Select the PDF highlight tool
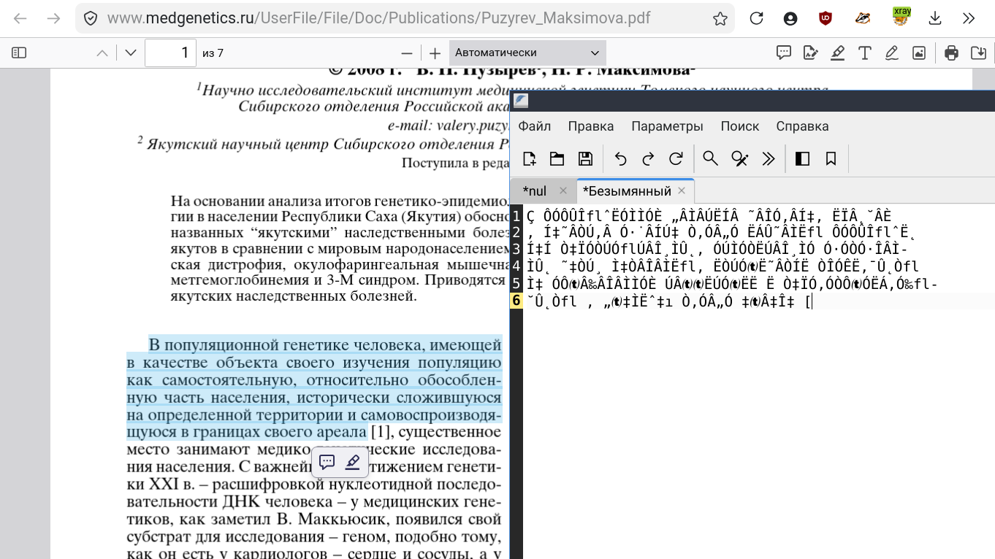The image size is (995, 559). point(837,53)
